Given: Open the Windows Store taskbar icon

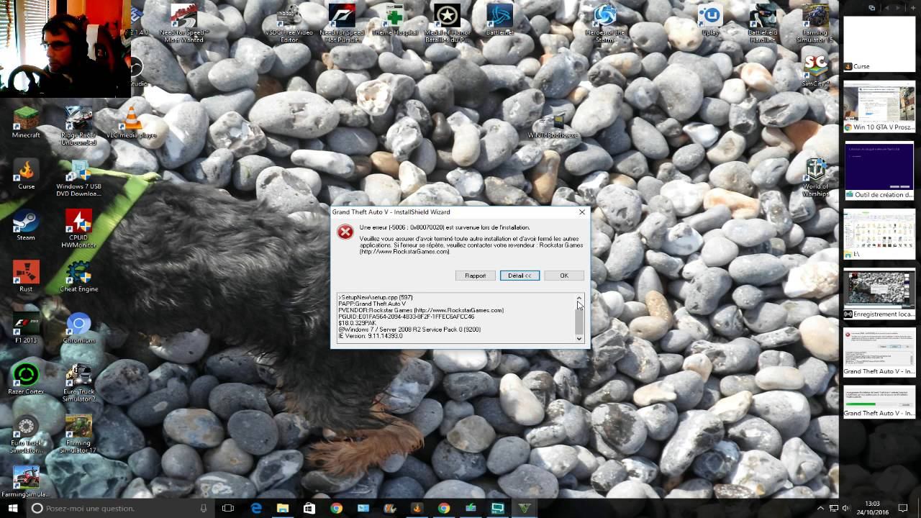Looking at the screenshot, I should click(309, 508).
